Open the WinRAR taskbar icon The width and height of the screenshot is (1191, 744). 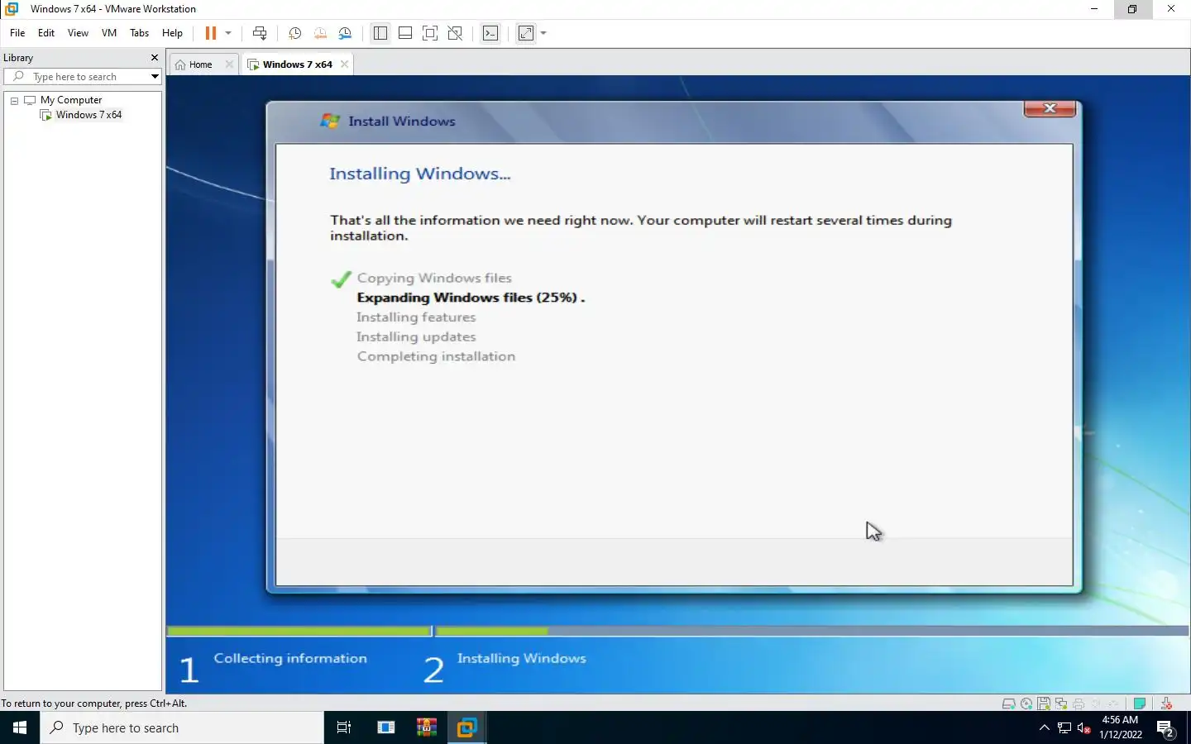tap(427, 727)
